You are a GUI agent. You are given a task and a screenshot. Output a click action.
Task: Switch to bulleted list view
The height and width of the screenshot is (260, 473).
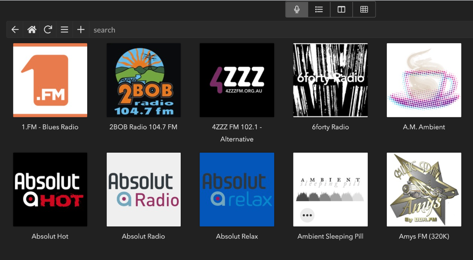click(x=319, y=10)
